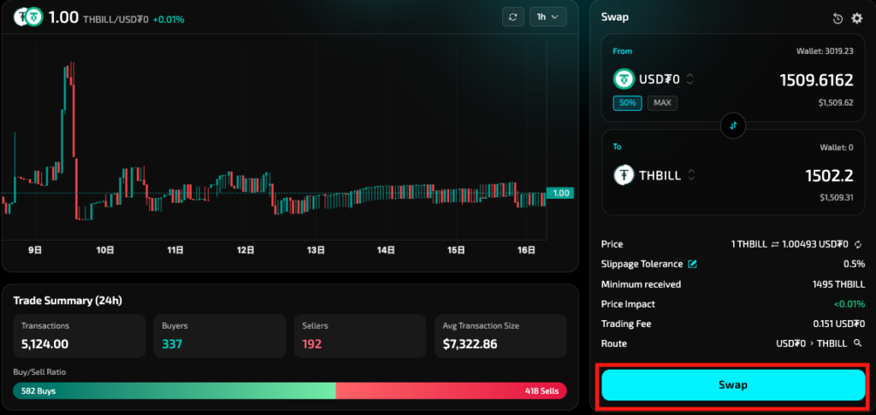The image size is (876, 415).
Task: Toggle the 50% amount option
Action: coord(627,102)
